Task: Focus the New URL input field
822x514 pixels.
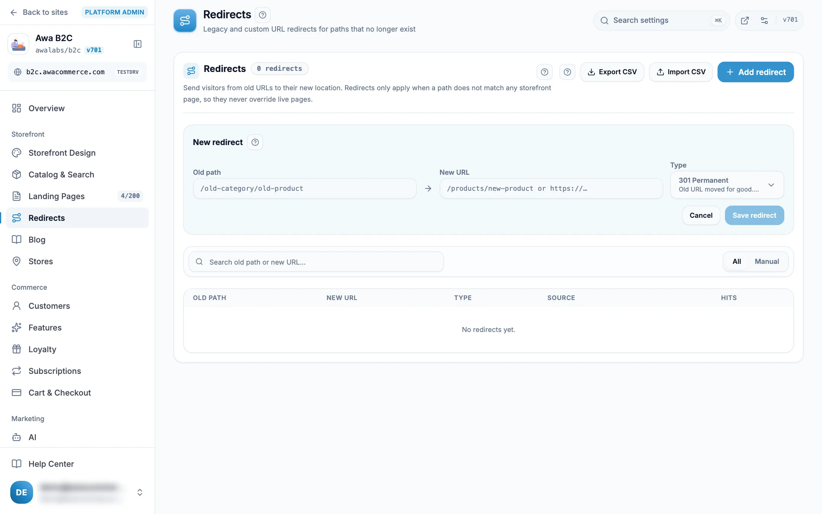Action: 551,188
